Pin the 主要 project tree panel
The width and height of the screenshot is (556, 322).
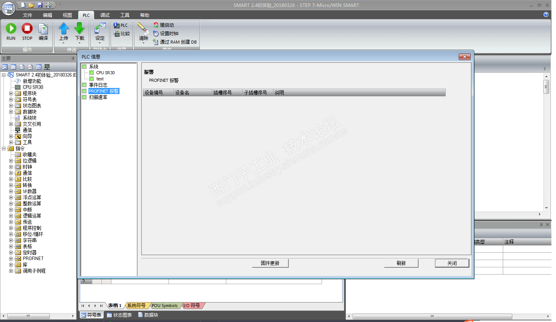73,59
